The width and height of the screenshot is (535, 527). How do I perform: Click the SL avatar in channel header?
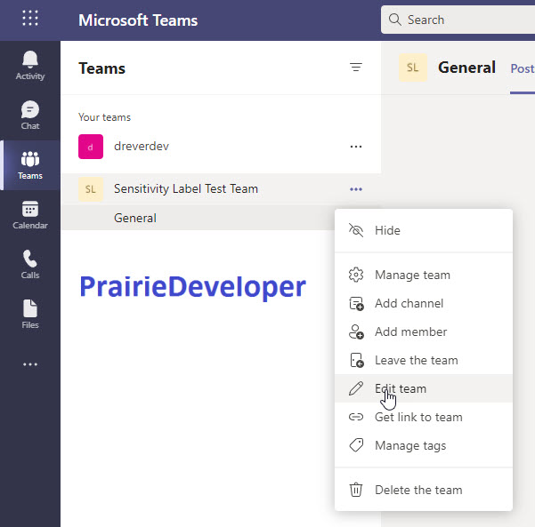pos(413,68)
